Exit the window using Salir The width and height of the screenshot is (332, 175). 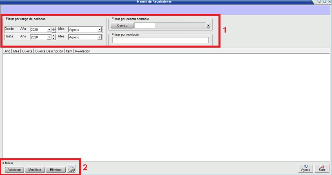click(x=322, y=168)
